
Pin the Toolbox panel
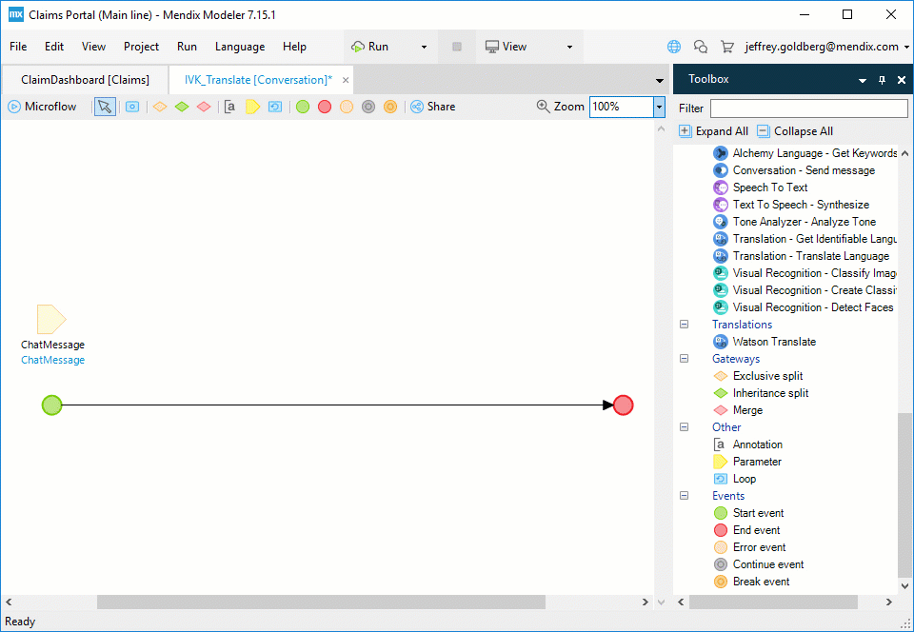click(882, 80)
